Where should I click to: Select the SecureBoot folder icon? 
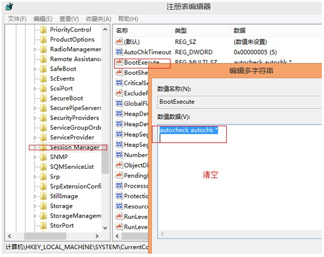43,98
